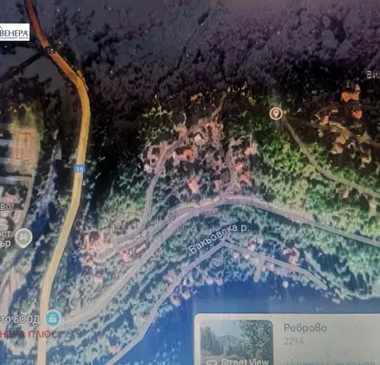The image size is (380, 365).
Task: Select the Реброво place title
Action: point(305,328)
